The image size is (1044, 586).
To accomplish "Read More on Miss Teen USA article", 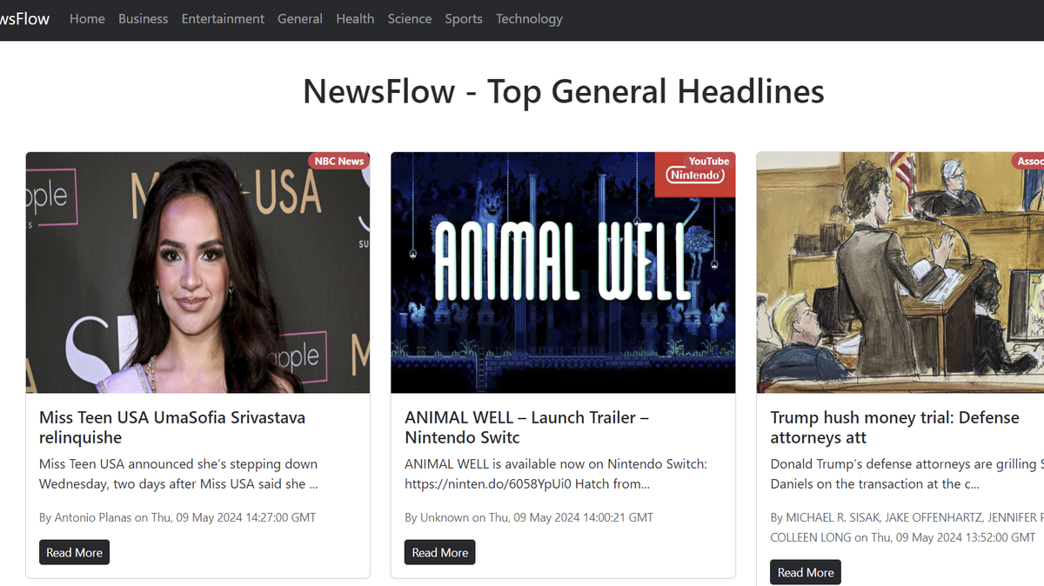I will pos(74,552).
